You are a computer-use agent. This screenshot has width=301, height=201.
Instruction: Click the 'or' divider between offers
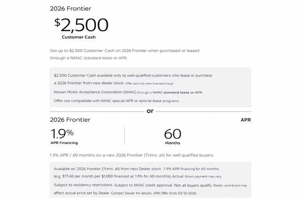150,111
